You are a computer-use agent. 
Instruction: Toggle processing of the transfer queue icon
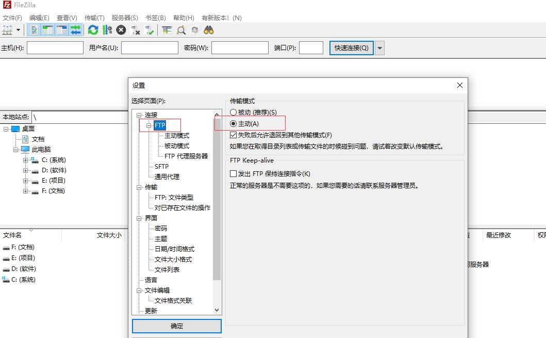pyautogui.click(x=107, y=30)
